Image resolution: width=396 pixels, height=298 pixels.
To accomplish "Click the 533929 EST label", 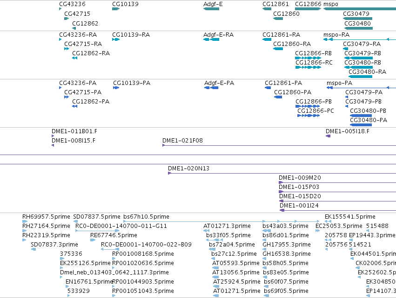I will coord(78,291).
